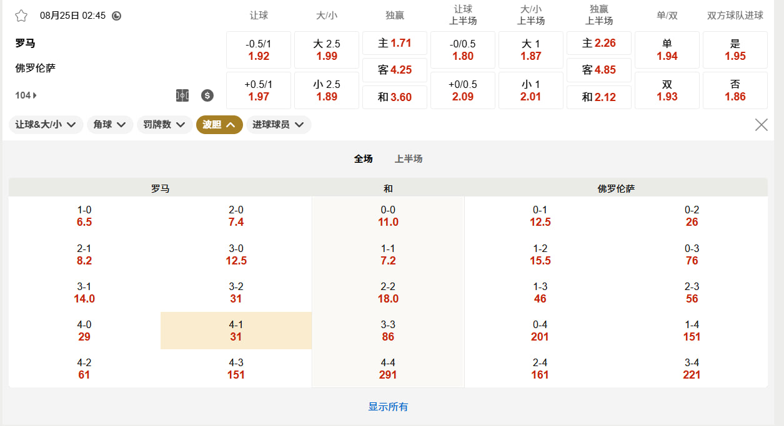784x426 pixels.
Task: Select first-half handicap -0/0.5 at 1.80
Action: coord(463,50)
